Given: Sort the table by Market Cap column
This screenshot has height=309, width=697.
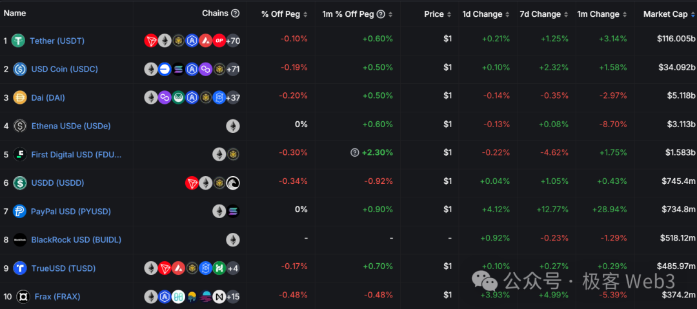Looking at the screenshot, I should [x=665, y=14].
